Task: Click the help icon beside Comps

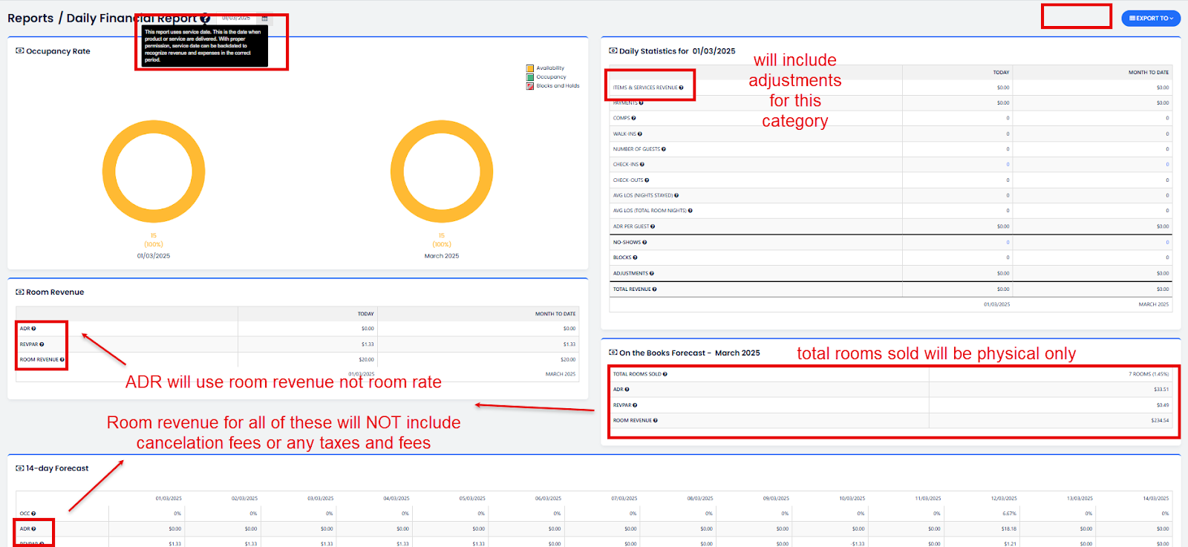Action: pyautogui.click(x=633, y=118)
